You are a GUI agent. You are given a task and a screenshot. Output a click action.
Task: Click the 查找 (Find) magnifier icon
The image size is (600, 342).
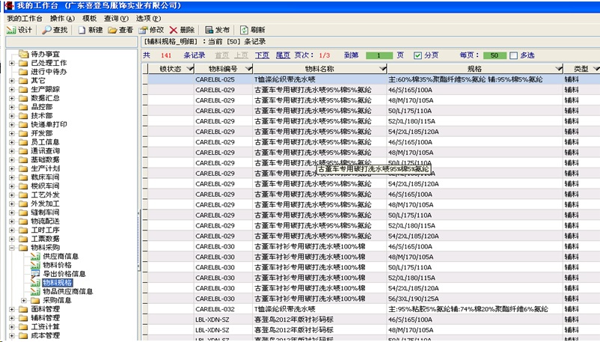pos(46,30)
